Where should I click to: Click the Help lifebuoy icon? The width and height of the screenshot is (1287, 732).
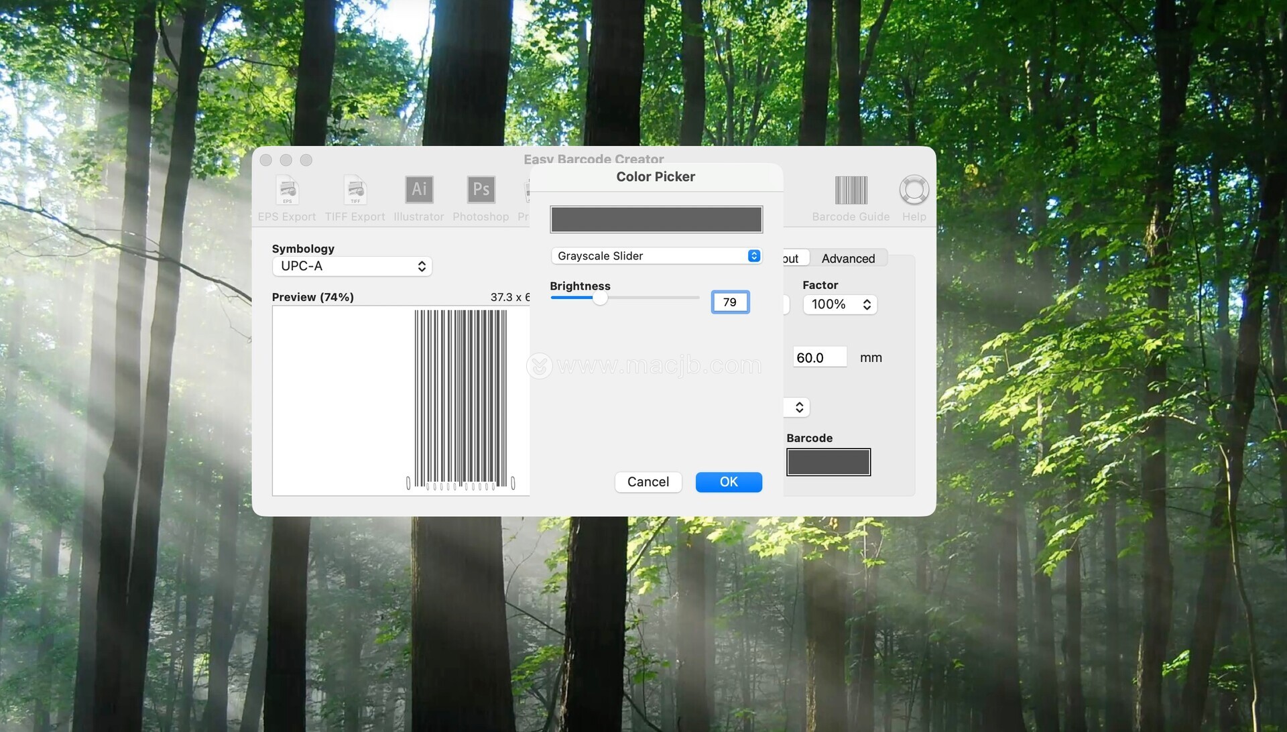(914, 190)
